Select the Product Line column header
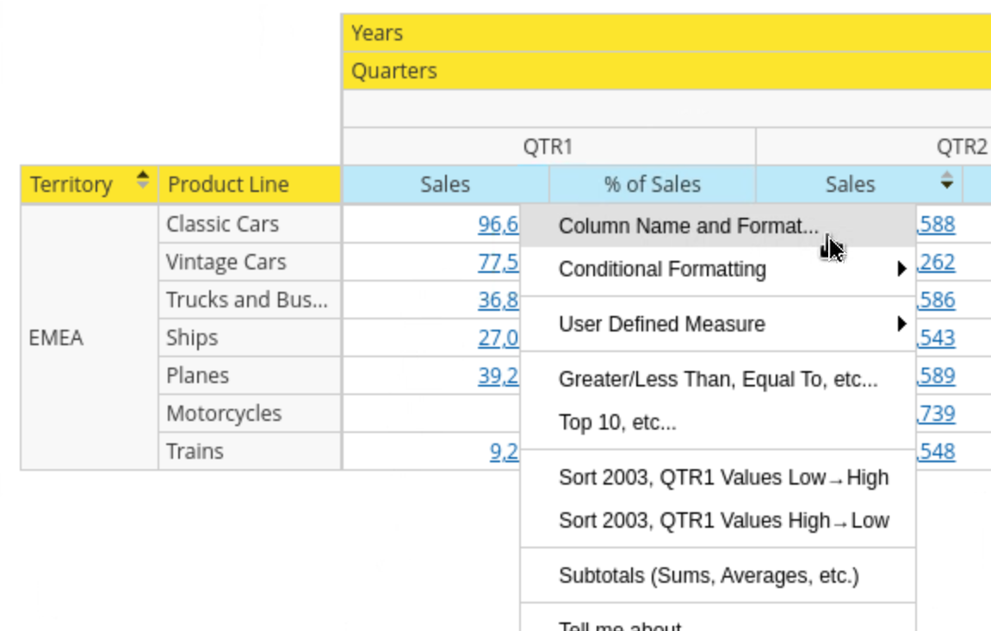 tap(228, 185)
